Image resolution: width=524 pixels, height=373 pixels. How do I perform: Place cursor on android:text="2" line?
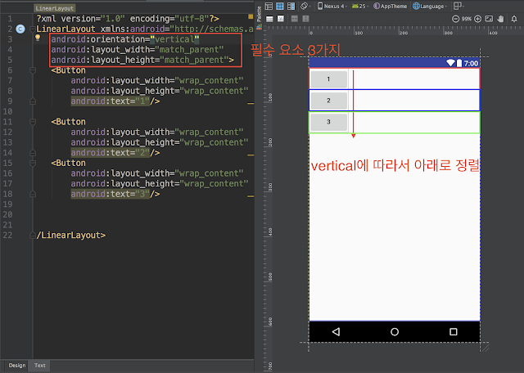115,153
